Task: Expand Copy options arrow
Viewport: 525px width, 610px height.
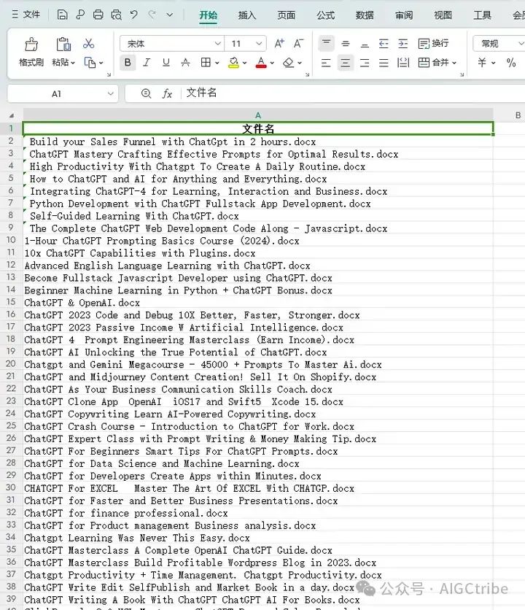Action: (x=101, y=63)
